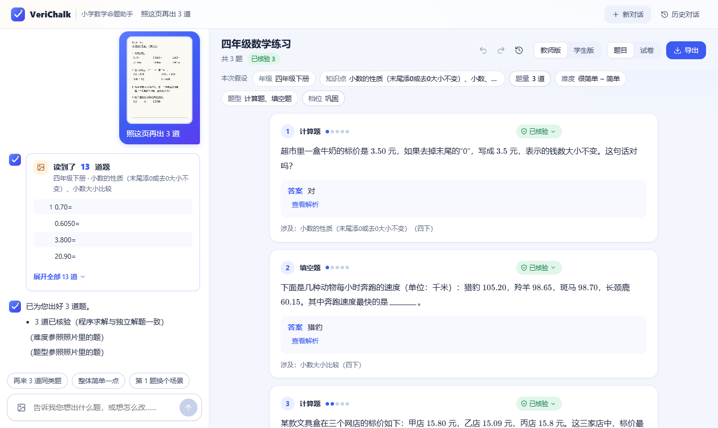This screenshot has height=428, width=718.
Task: Click row 3.800= in recognized list
Action: (x=113, y=240)
